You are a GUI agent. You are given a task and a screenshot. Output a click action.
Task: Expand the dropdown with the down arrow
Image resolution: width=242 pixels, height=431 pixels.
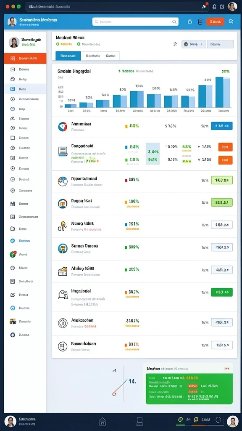pyautogui.click(x=193, y=44)
